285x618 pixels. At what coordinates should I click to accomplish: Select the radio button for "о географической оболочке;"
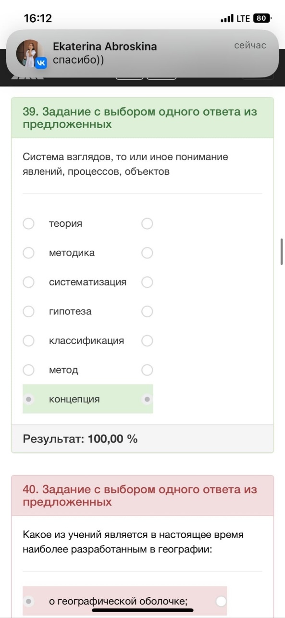click(x=29, y=601)
